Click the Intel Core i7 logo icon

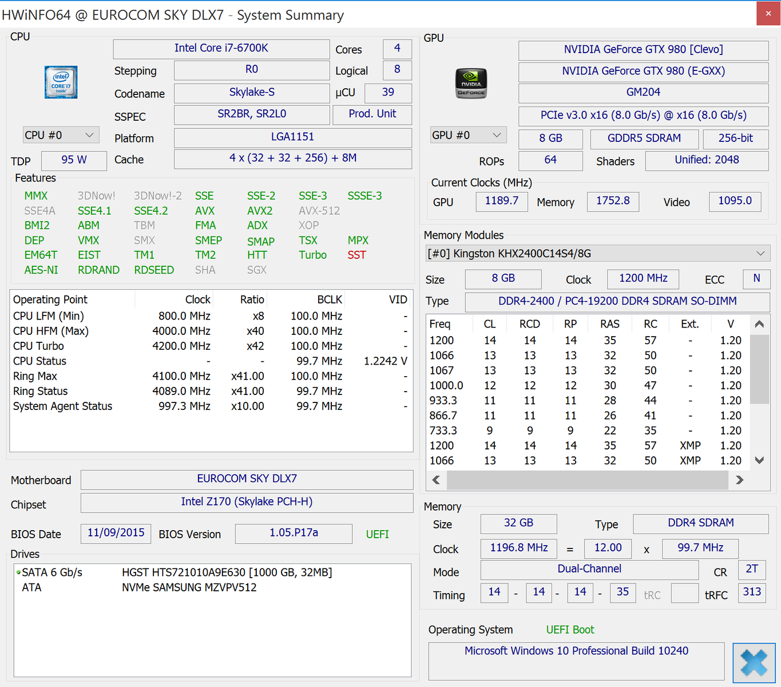point(61,82)
